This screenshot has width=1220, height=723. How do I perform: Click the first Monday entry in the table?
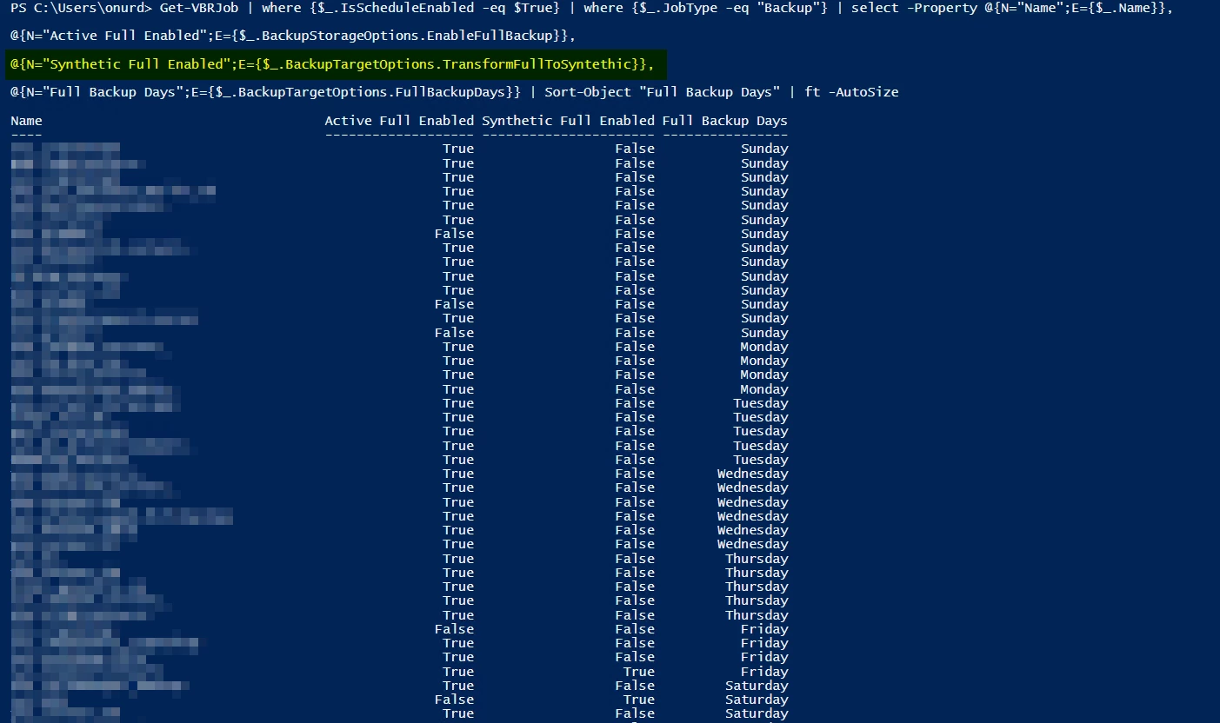[763, 347]
